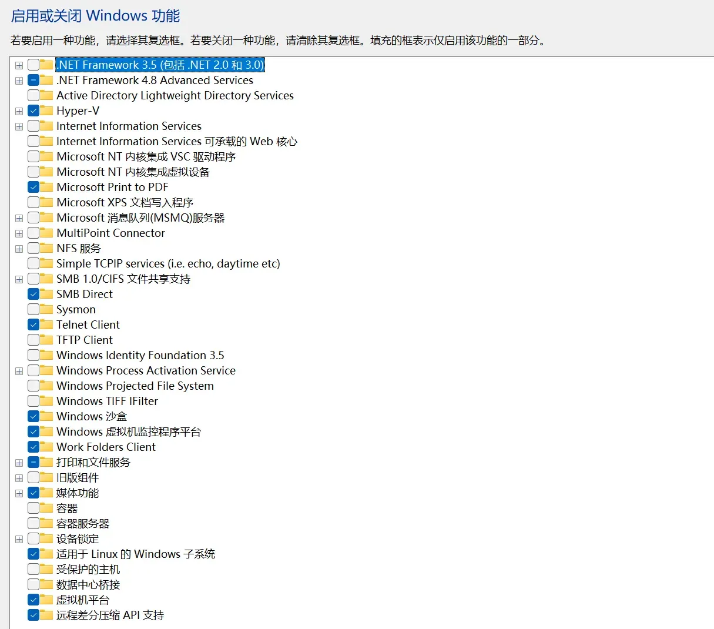
Task: Click folder icon next to Microsoft XPS 文档写入程序
Action: point(46,202)
